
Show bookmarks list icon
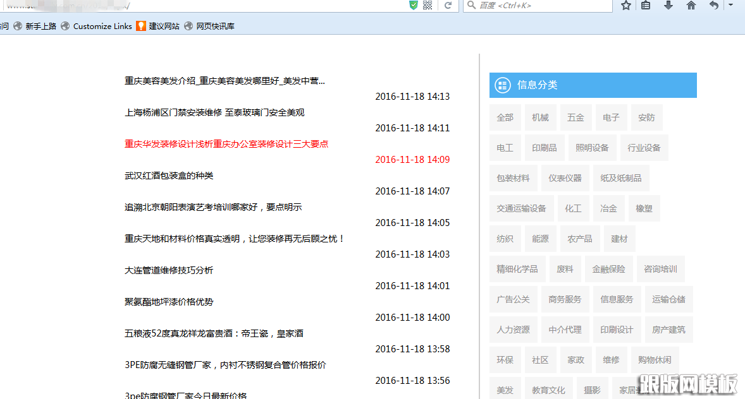tap(646, 5)
